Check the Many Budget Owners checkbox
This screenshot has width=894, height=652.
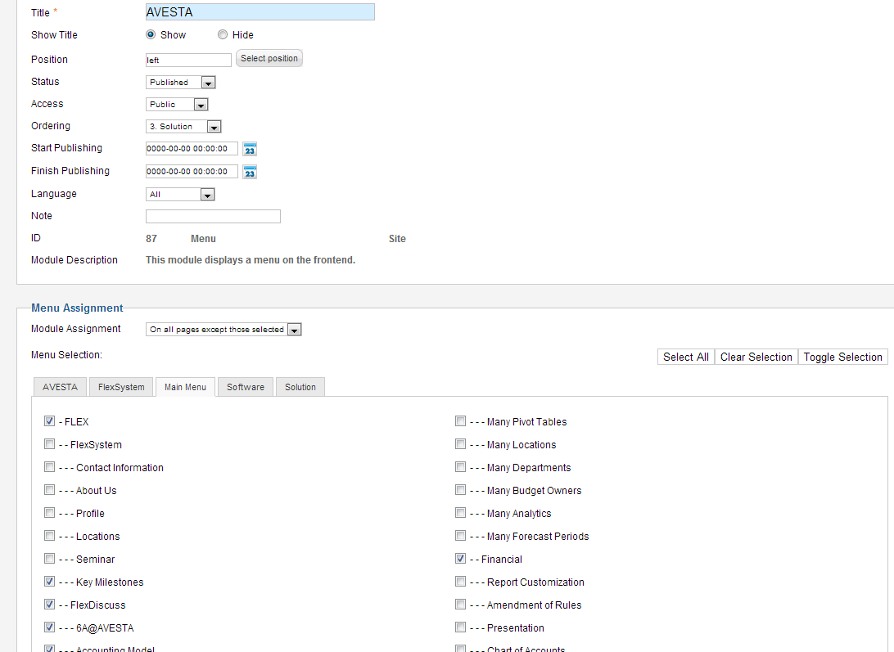(461, 489)
